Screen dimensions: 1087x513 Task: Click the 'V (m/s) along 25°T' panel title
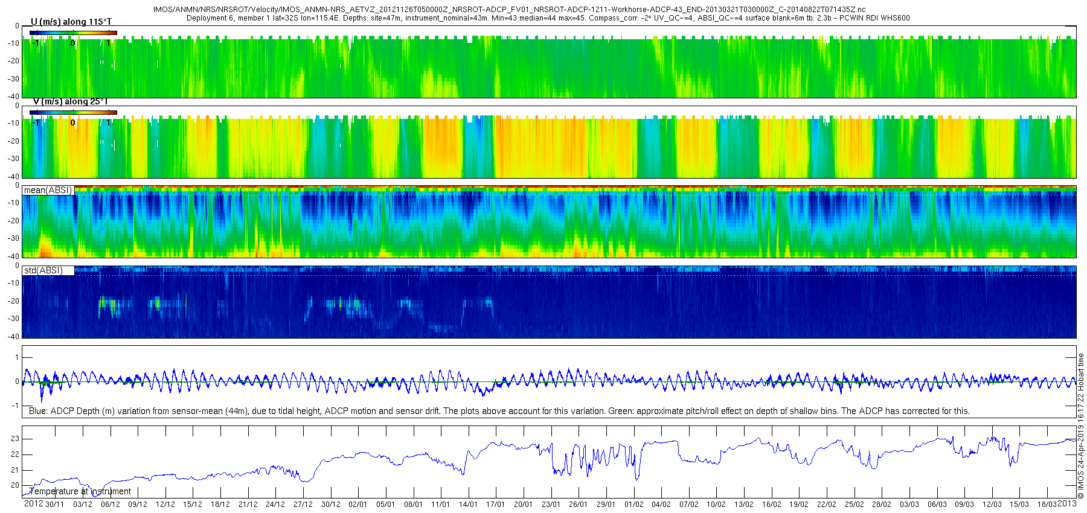(71, 101)
